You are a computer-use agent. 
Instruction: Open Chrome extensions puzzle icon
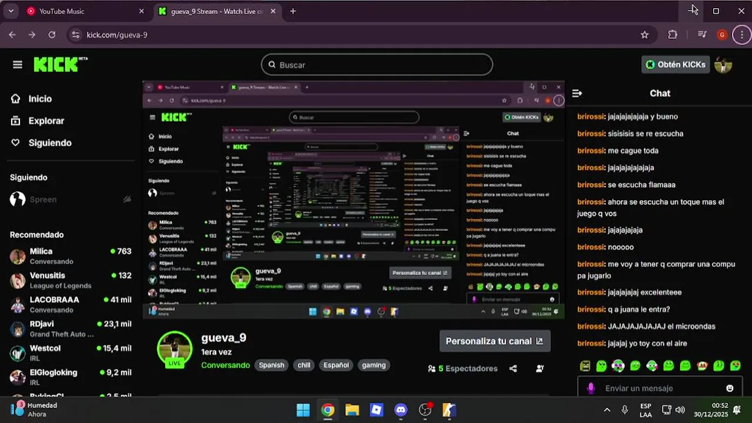673,35
